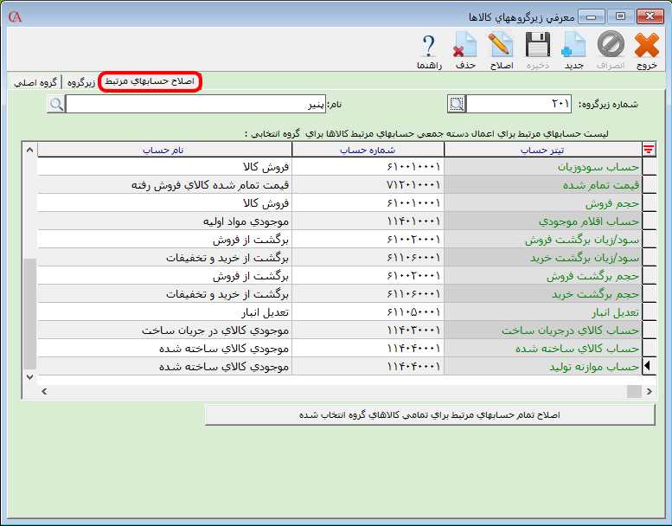Select the حساب کالای ساخته شده cell
Screen dimensions: 672x526
tap(543, 349)
